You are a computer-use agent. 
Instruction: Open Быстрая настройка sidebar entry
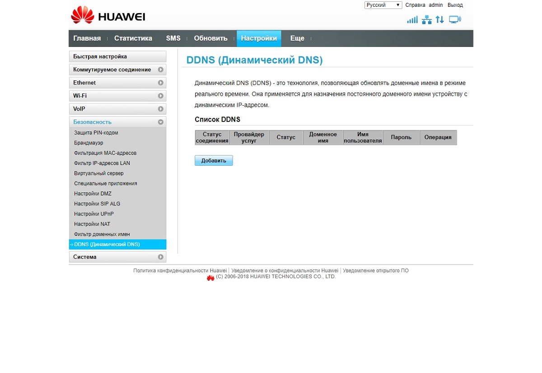point(117,56)
